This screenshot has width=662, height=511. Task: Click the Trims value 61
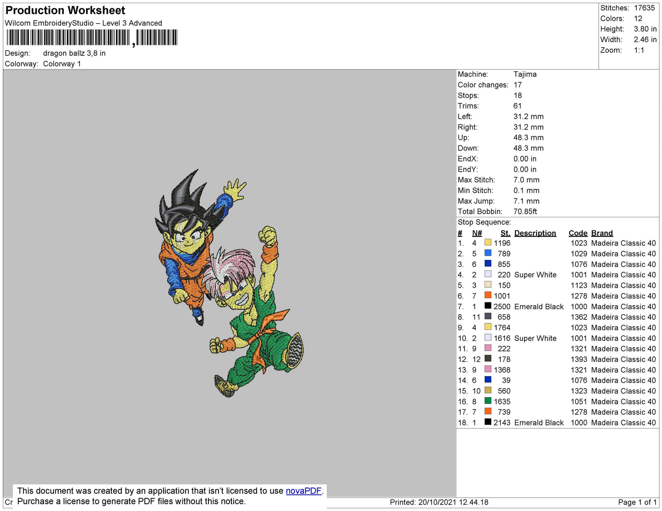518,106
